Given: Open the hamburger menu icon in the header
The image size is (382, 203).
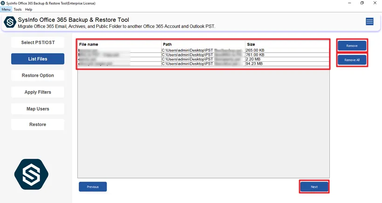Looking at the screenshot, I should pyautogui.click(x=369, y=22).
